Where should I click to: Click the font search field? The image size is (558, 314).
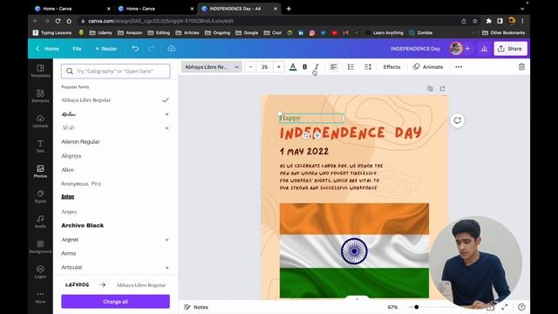coord(116,72)
